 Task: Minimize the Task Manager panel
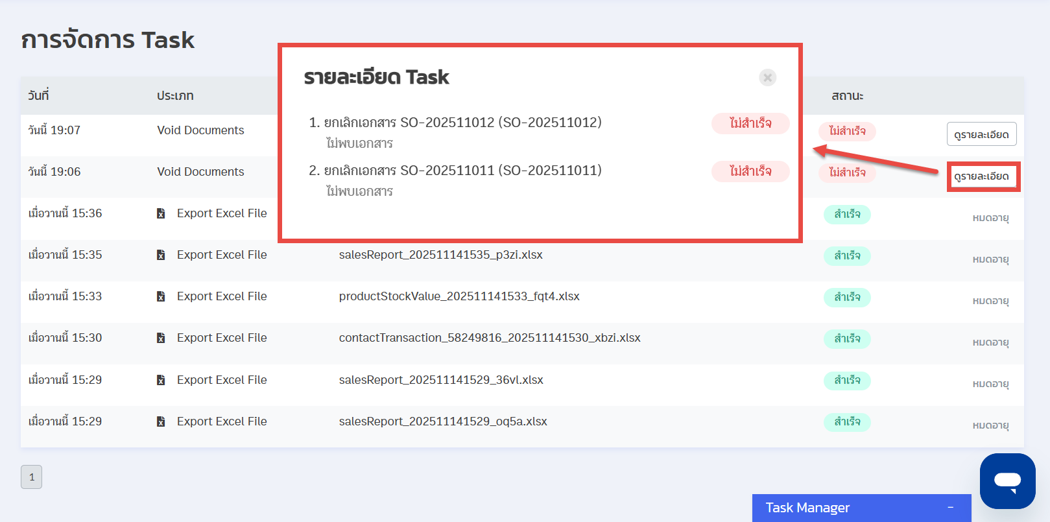click(950, 508)
